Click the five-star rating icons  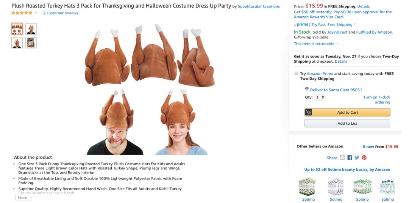click(22, 13)
